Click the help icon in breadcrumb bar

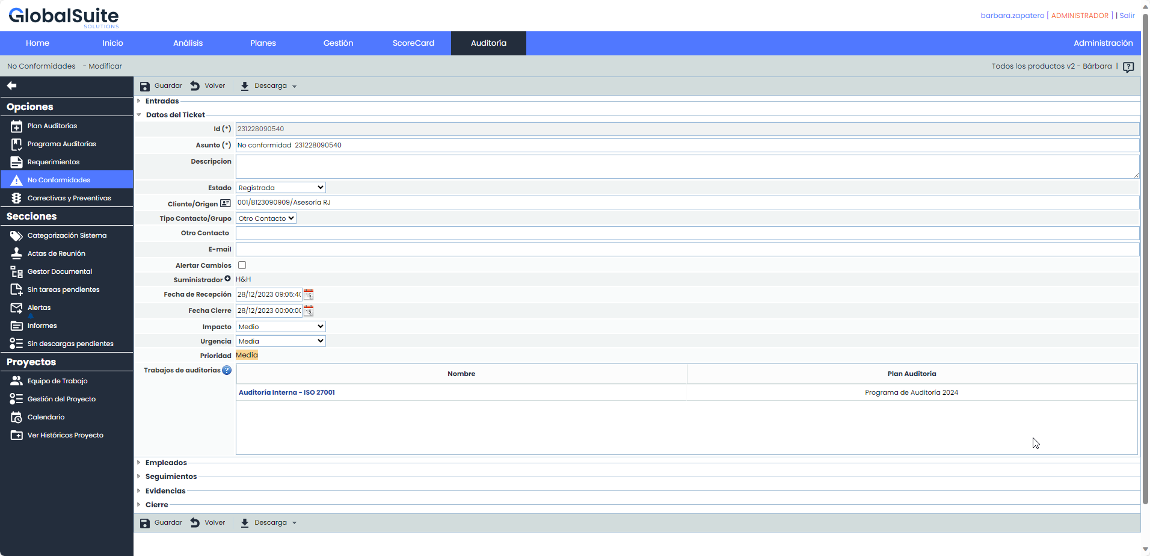[x=1128, y=67]
